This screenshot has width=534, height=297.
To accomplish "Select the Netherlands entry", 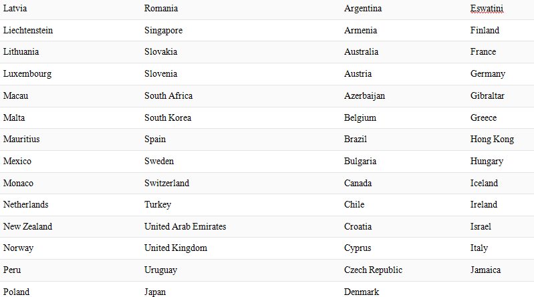I will (26, 204).
